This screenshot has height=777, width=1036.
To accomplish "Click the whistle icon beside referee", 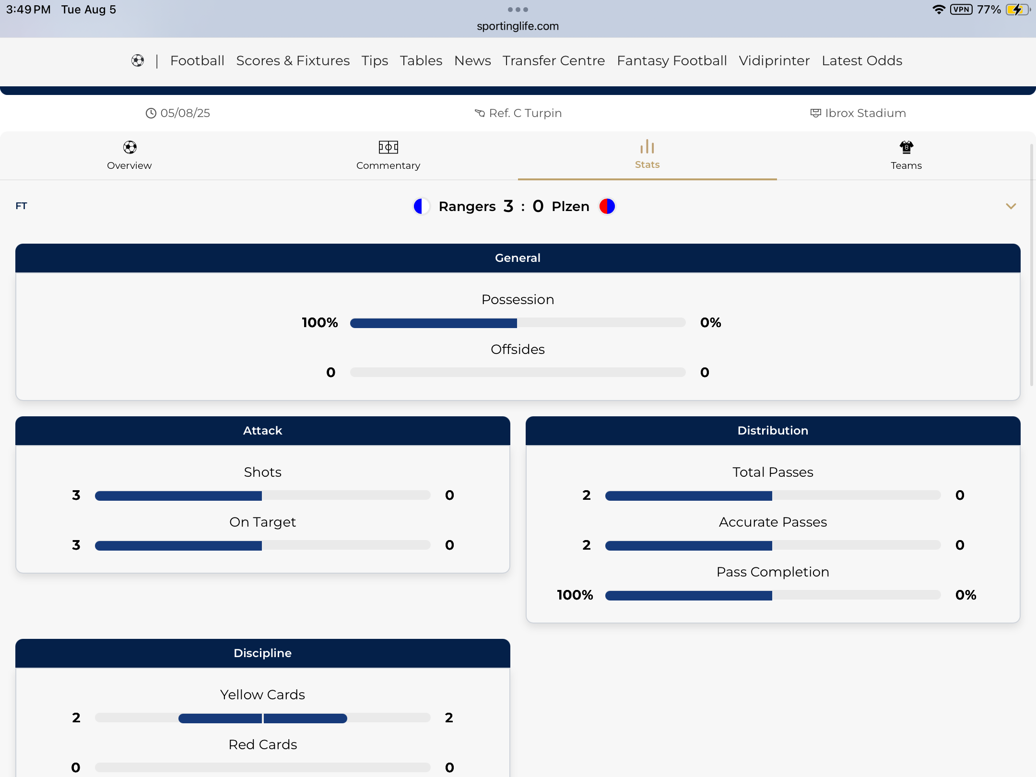I will tap(480, 113).
